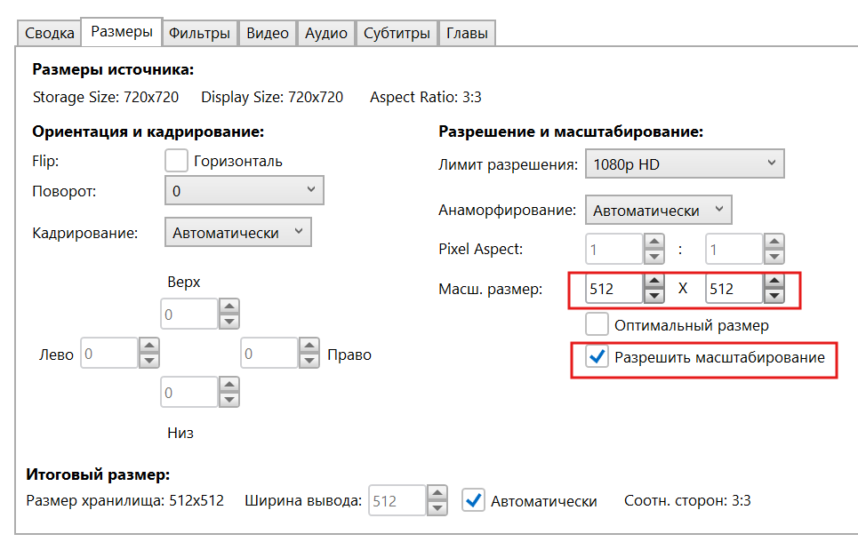The height and width of the screenshot is (542, 858).
Task: Click up arrow of Верх crop stepper
Action: [x=229, y=307]
